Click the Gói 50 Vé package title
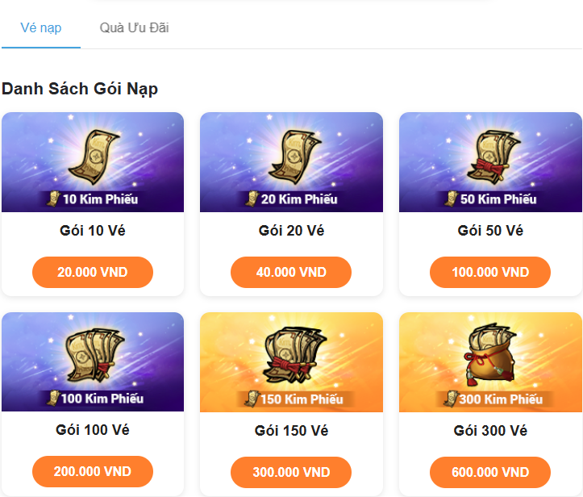This screenshot has height=497, width=583. 490,231
